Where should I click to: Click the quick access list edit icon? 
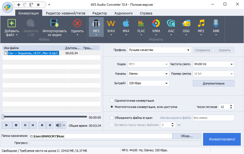pyautogui.click(x=31, y=5)
